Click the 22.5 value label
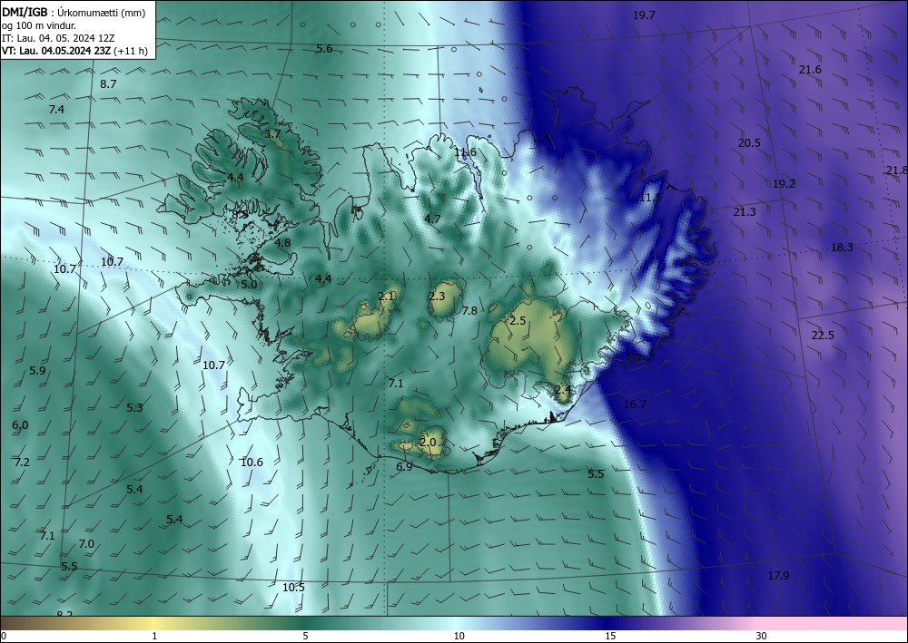Viewport: 908px width, 643px height. point(823,336)
